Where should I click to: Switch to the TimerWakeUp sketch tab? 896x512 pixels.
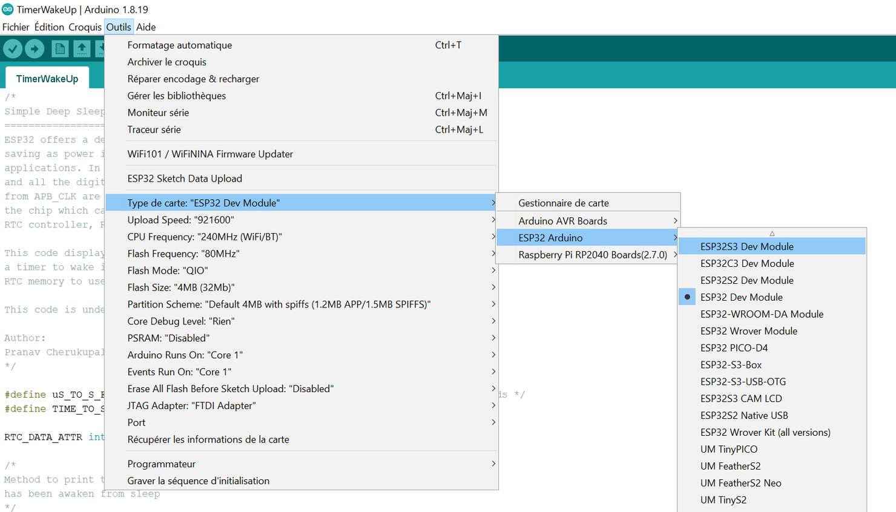(x=47, y=79)
